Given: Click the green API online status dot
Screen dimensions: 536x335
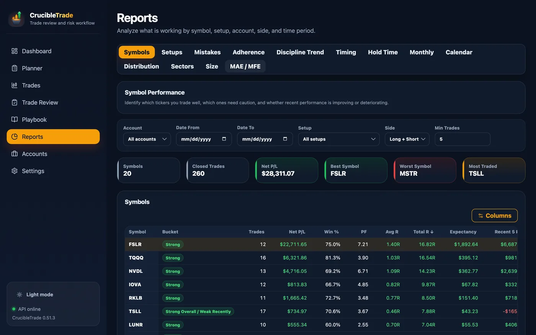Looking at the screenshot, I should pos(14,309).
